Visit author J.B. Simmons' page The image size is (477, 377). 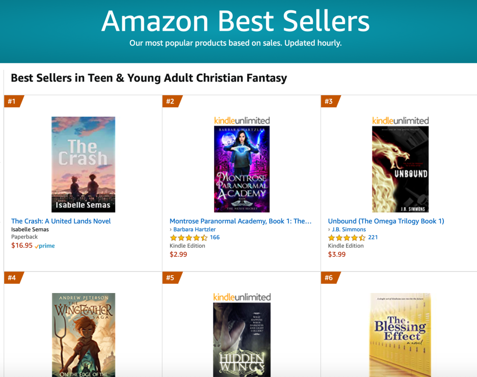click(x=349, y=230)
